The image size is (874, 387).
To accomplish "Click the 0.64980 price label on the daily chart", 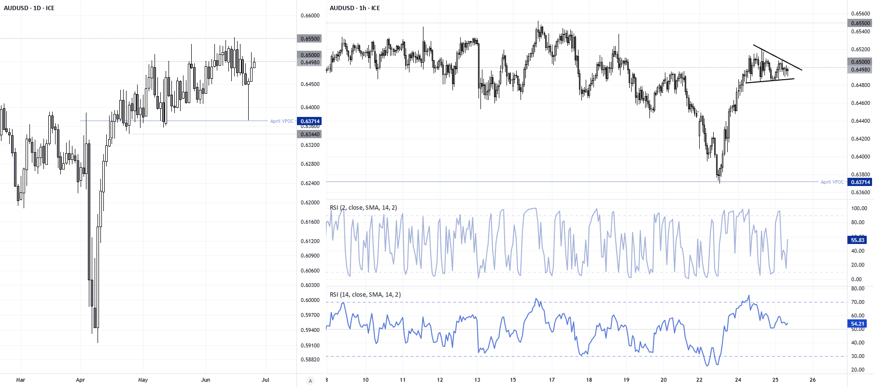I will pos(310,62).
